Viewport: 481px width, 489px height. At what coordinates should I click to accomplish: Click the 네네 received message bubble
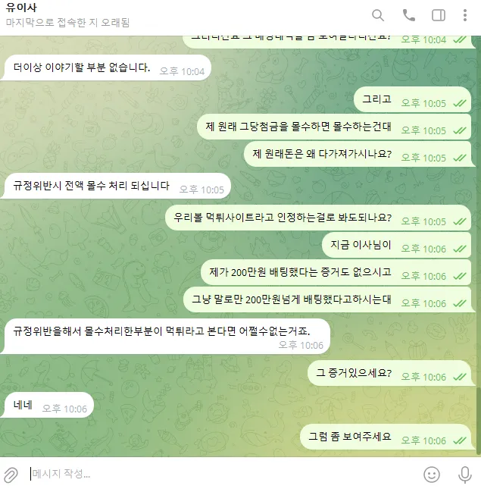(x=48, y=405)
